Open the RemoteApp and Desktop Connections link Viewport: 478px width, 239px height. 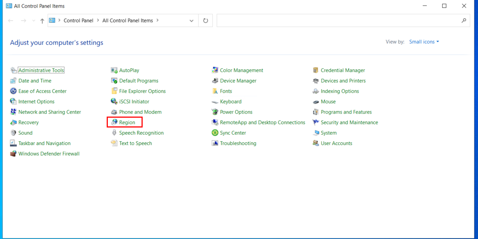tap(262, 122)
